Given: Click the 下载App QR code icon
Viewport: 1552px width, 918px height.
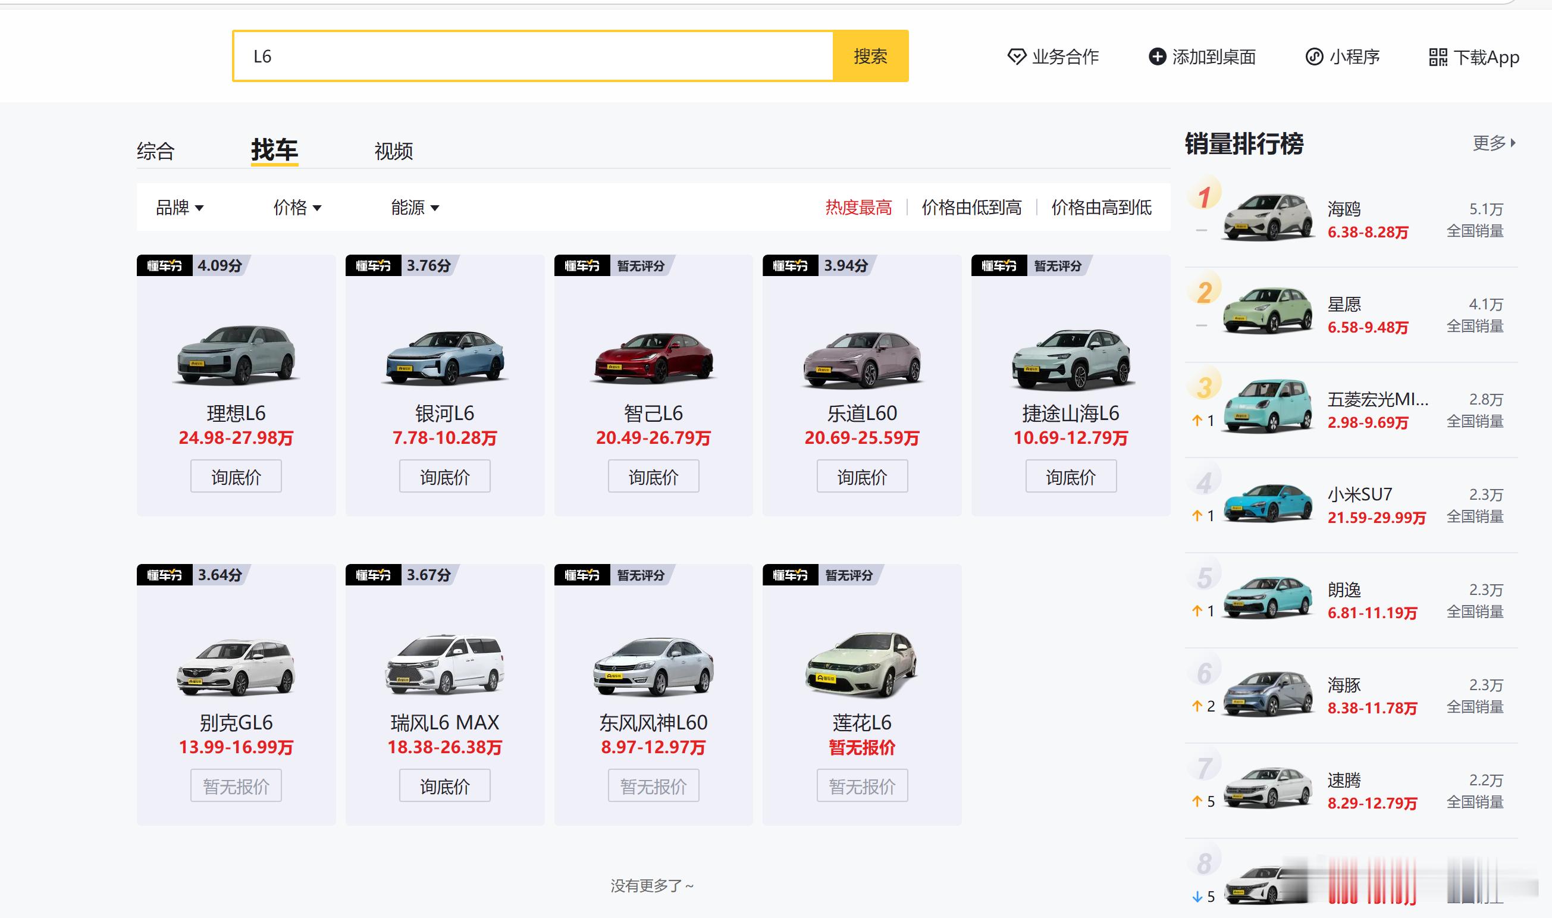Looking at the screenshot, I should pos(1438,57).
